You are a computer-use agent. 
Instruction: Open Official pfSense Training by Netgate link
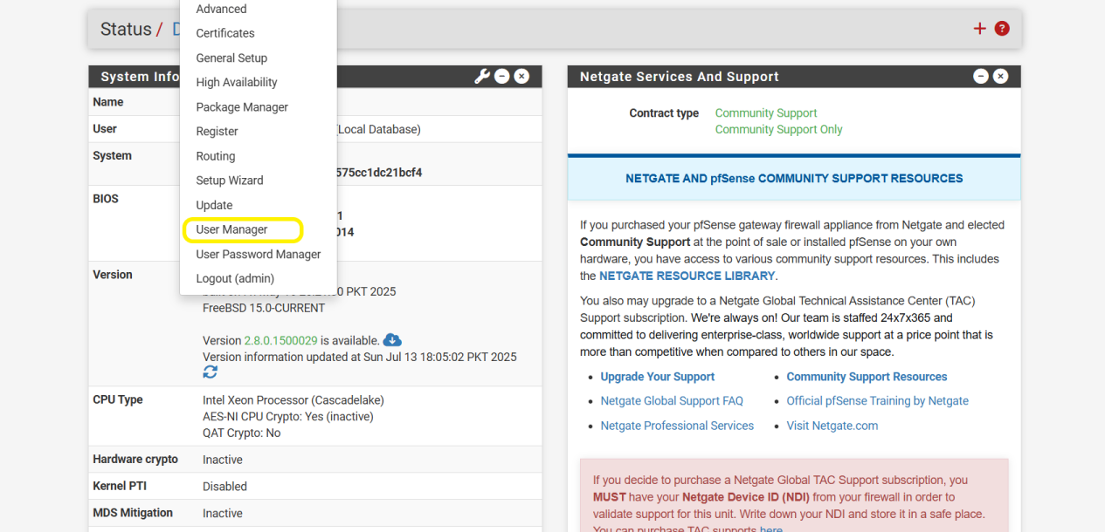click(877, 401)
